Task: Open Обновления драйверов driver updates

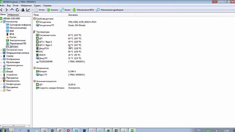Action: [110, 10]
